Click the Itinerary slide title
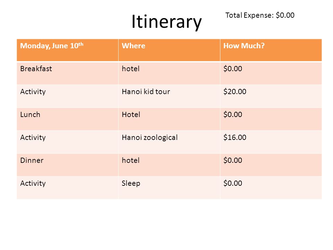The width and height of the screenshot is (333, 250). point(166,22)
